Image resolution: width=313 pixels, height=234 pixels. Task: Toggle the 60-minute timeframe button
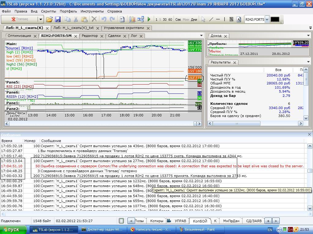170,19
